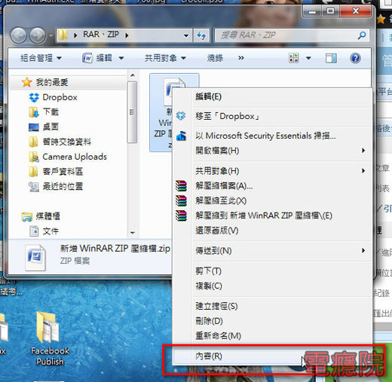
Task: Choose 建立捷徑(S) from context menu
Action: (x=272, y=306)
